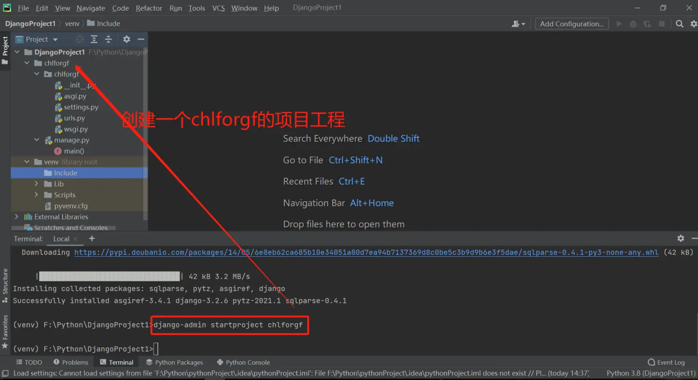Add a new terminal session tab
The height and width of the screenshot is (380, 698).
coord(92,239)
